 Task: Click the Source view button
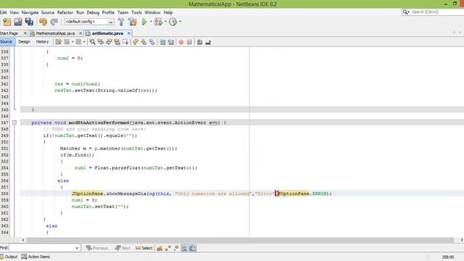click(7, 42)
